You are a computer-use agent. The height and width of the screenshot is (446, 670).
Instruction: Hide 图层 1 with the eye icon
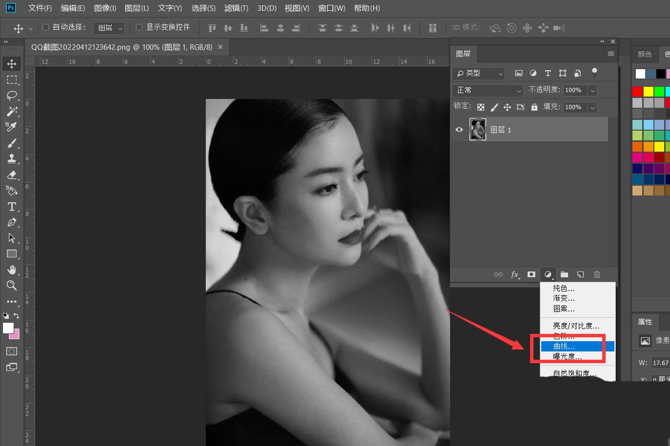(x=459, y=130)
